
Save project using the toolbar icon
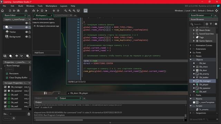[18, 11]
